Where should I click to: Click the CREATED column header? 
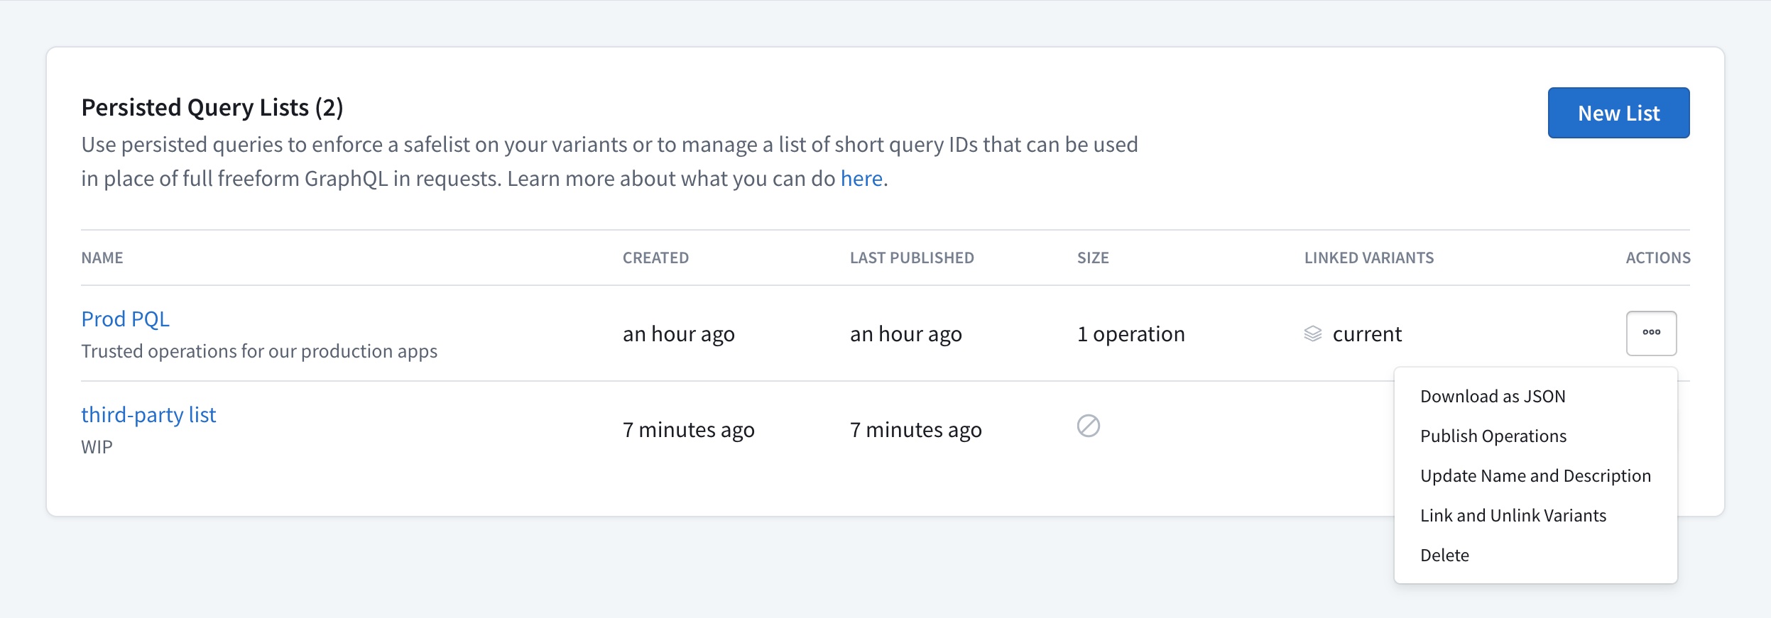coord(655,258)
